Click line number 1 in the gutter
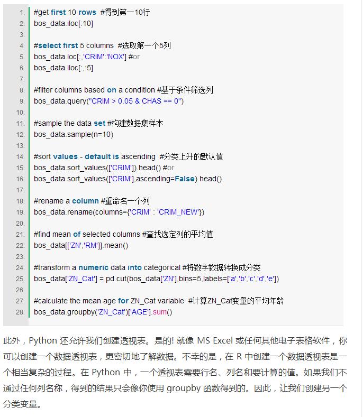This screenshot has width=363, height=417. click(x=21, y=12)
